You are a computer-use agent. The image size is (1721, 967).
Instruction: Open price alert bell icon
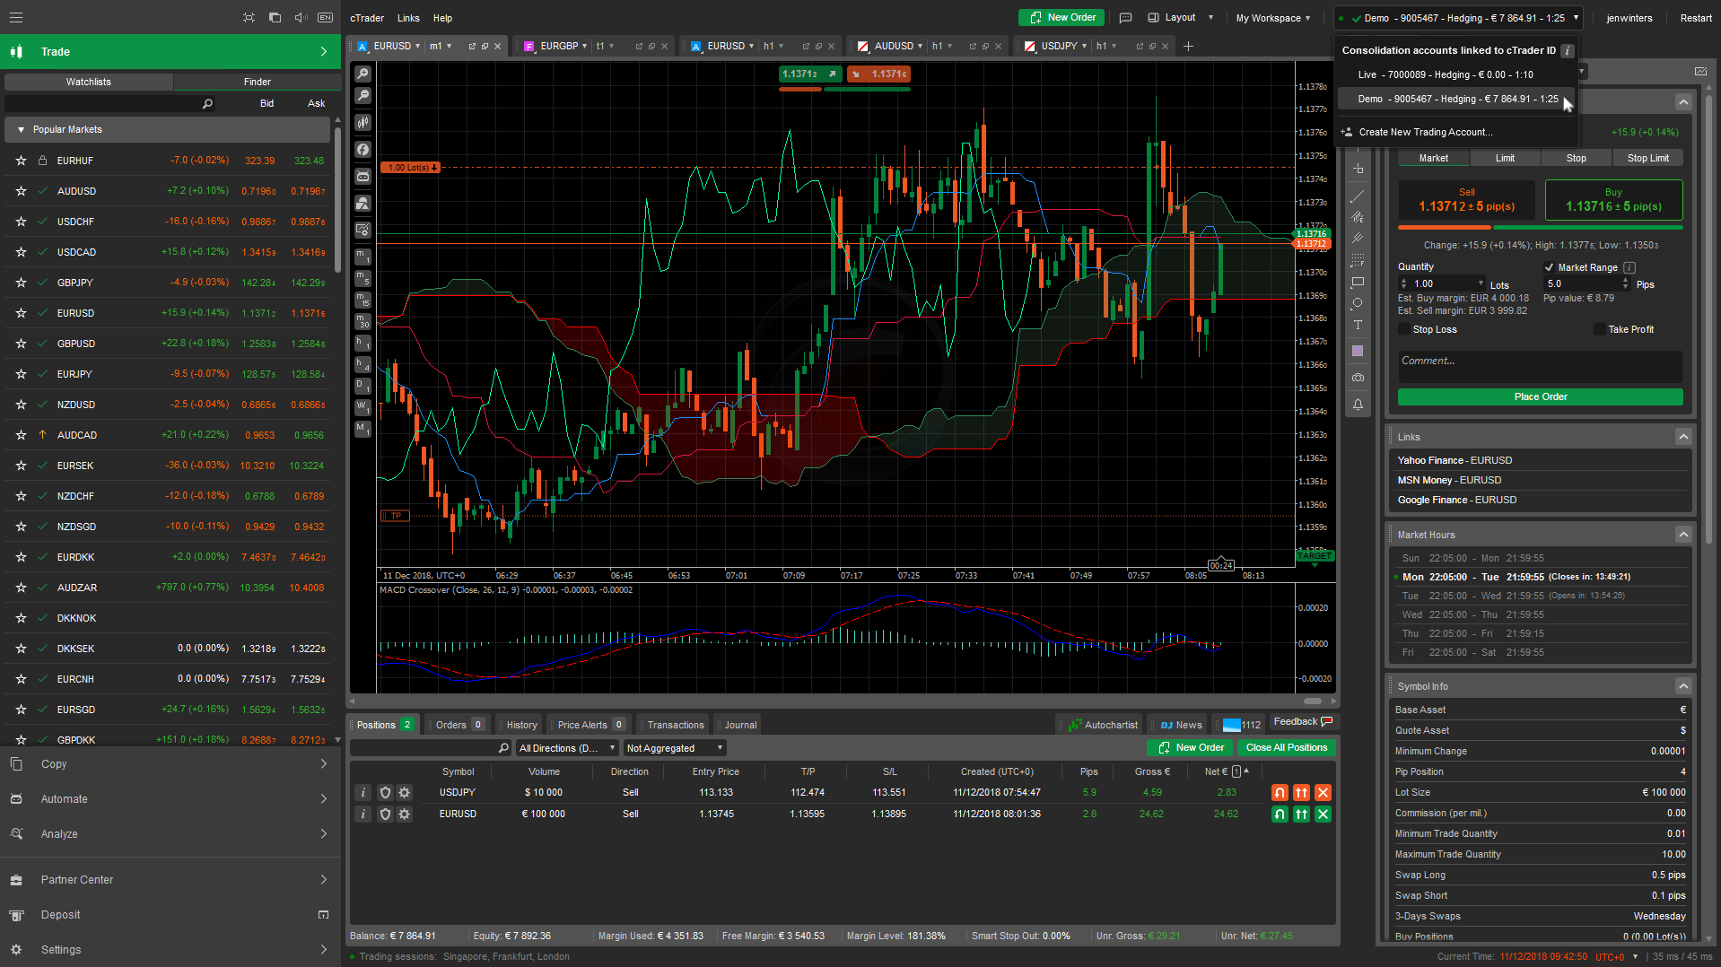(1358, 405)
